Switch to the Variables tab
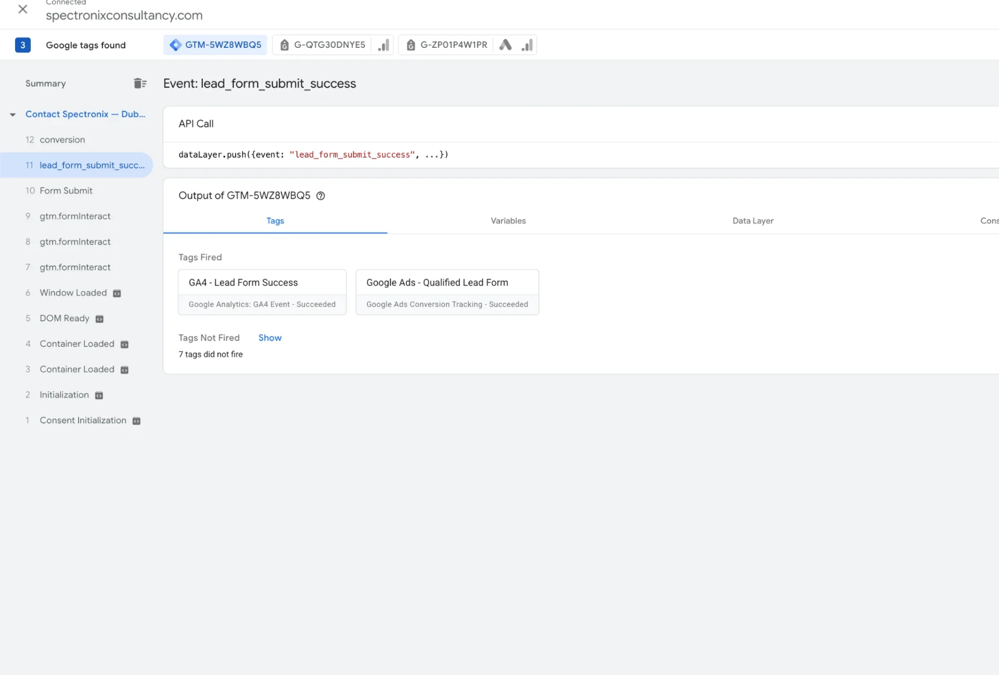The width and height of the screenshot is (999, 675). pos(508,220)
